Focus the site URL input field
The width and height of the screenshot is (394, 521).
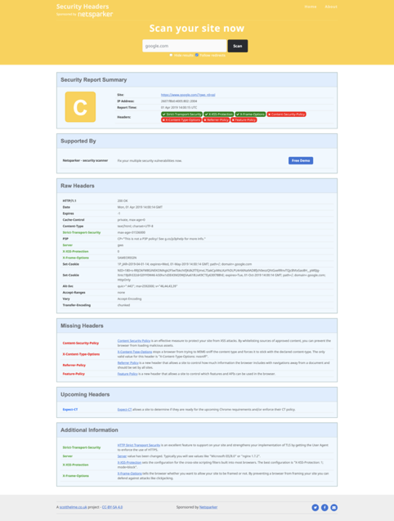(x=185, y=46)
